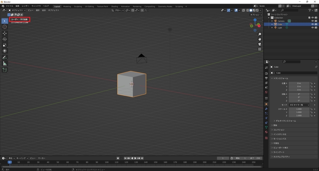Select the Transform tool
This screenshot has height=171, width=319.
coord(5,51)
